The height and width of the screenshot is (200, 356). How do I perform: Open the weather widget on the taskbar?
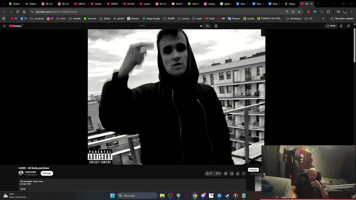click(15, 196)
